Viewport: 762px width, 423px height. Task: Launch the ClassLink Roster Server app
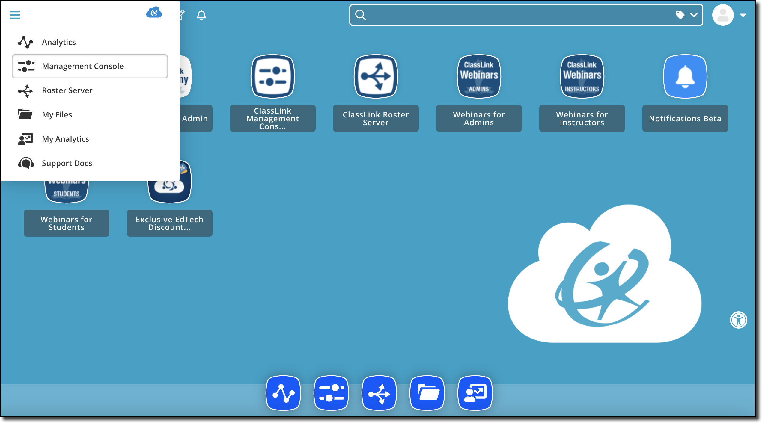[376, 93]
